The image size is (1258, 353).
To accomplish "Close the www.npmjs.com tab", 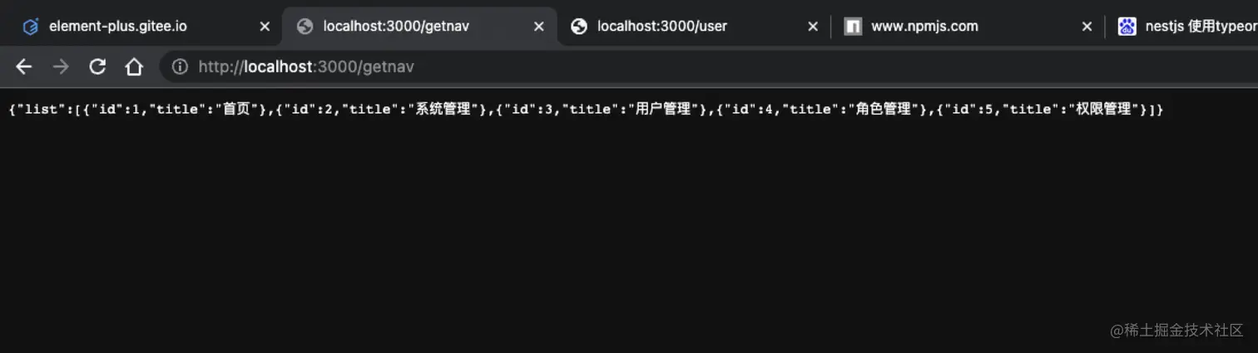I will click(x=1087, y=27).
